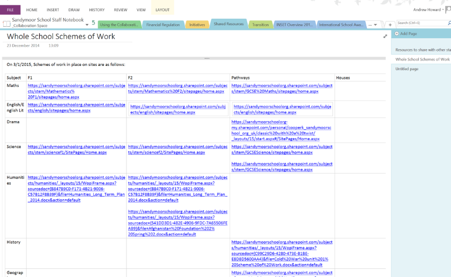Open the LAYOUT table tools tab
The height and width of the screenshot is (277, 451).
click(x=162, y=10)
